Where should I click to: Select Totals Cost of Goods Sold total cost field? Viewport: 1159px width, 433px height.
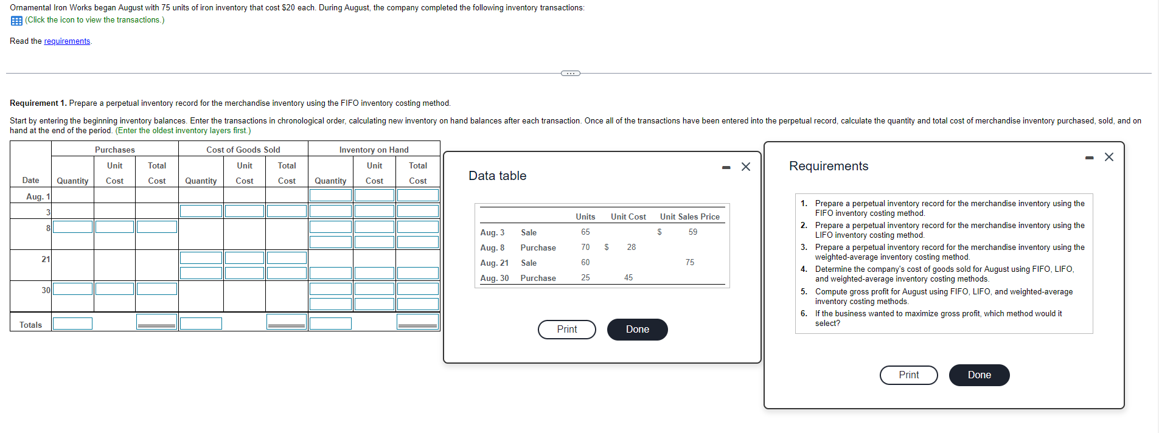click(287, 322)
